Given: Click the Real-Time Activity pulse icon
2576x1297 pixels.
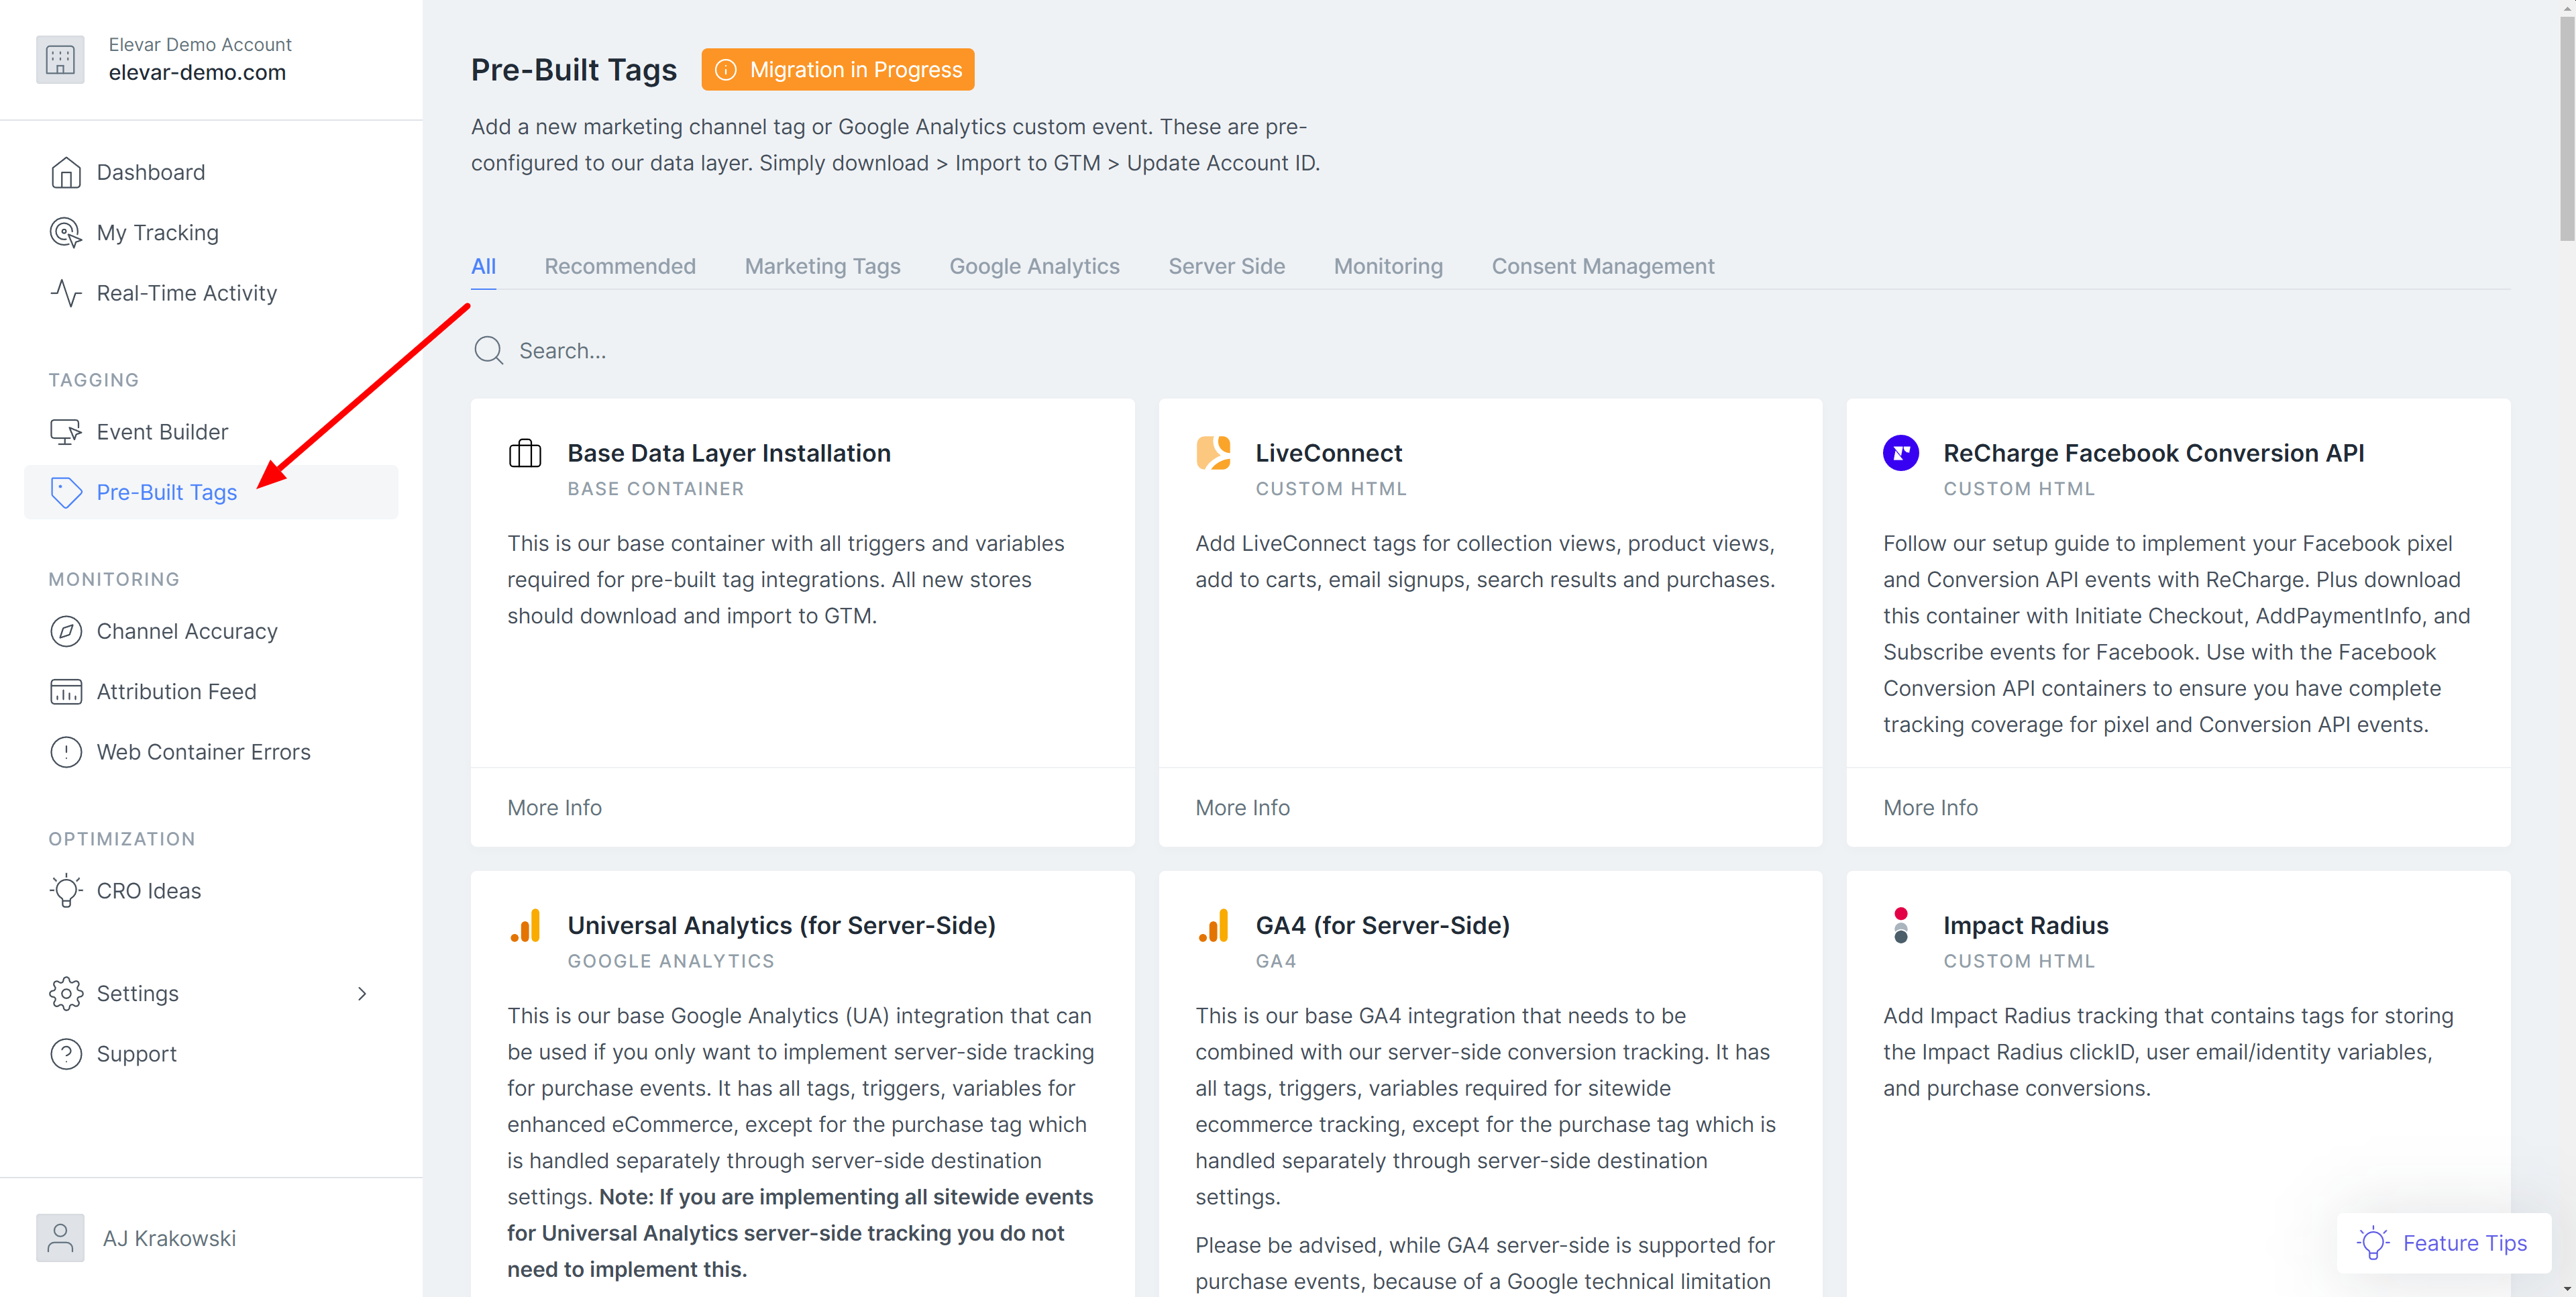Looking at the screenshot, I should [66, 293].
